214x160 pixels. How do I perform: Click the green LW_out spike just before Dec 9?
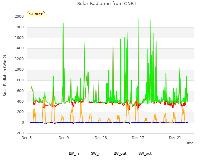[x=63, y=23]
